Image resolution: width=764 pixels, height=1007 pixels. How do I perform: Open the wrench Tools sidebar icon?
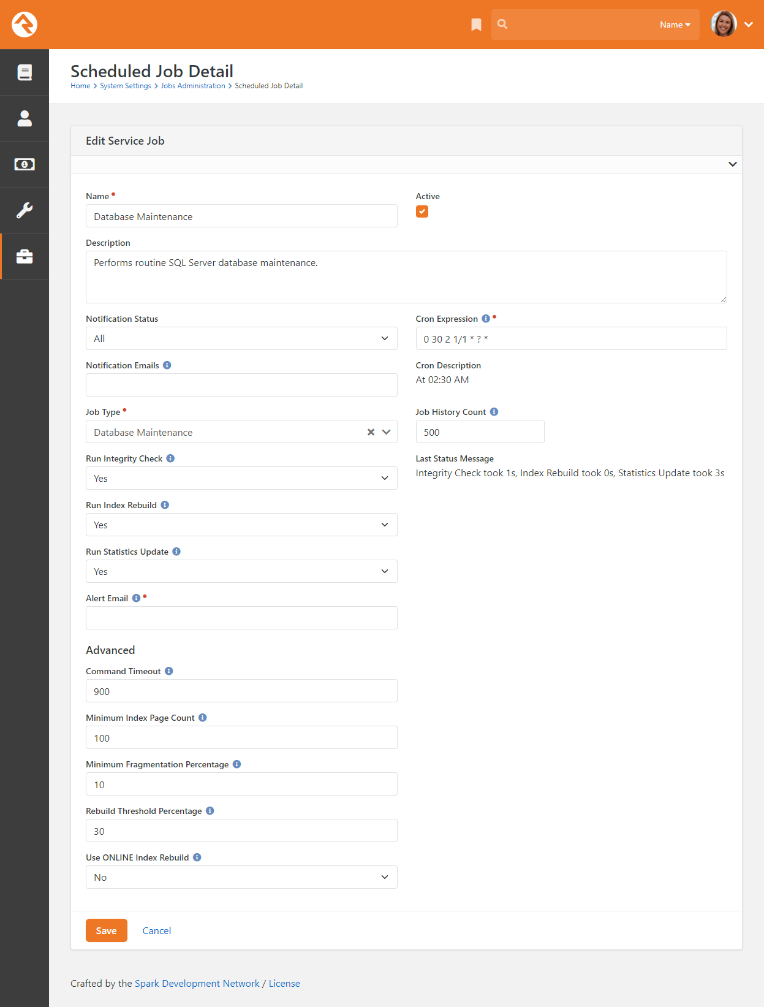point(25,210)
